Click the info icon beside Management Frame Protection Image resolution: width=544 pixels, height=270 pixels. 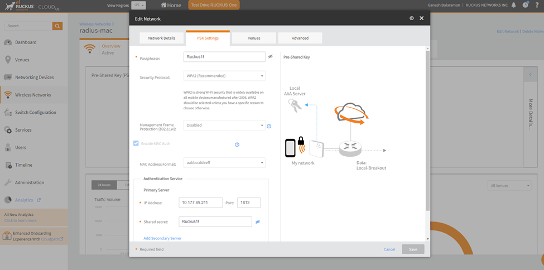point(269,126)
